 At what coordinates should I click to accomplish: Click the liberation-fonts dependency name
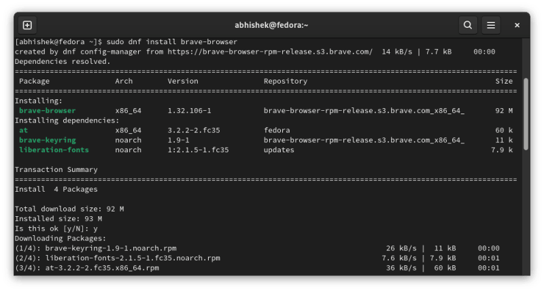(x=54, y=150)
